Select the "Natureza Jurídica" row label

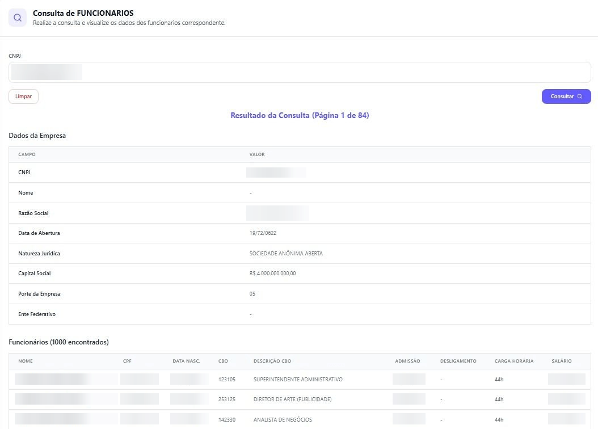[x=39, y=253]
